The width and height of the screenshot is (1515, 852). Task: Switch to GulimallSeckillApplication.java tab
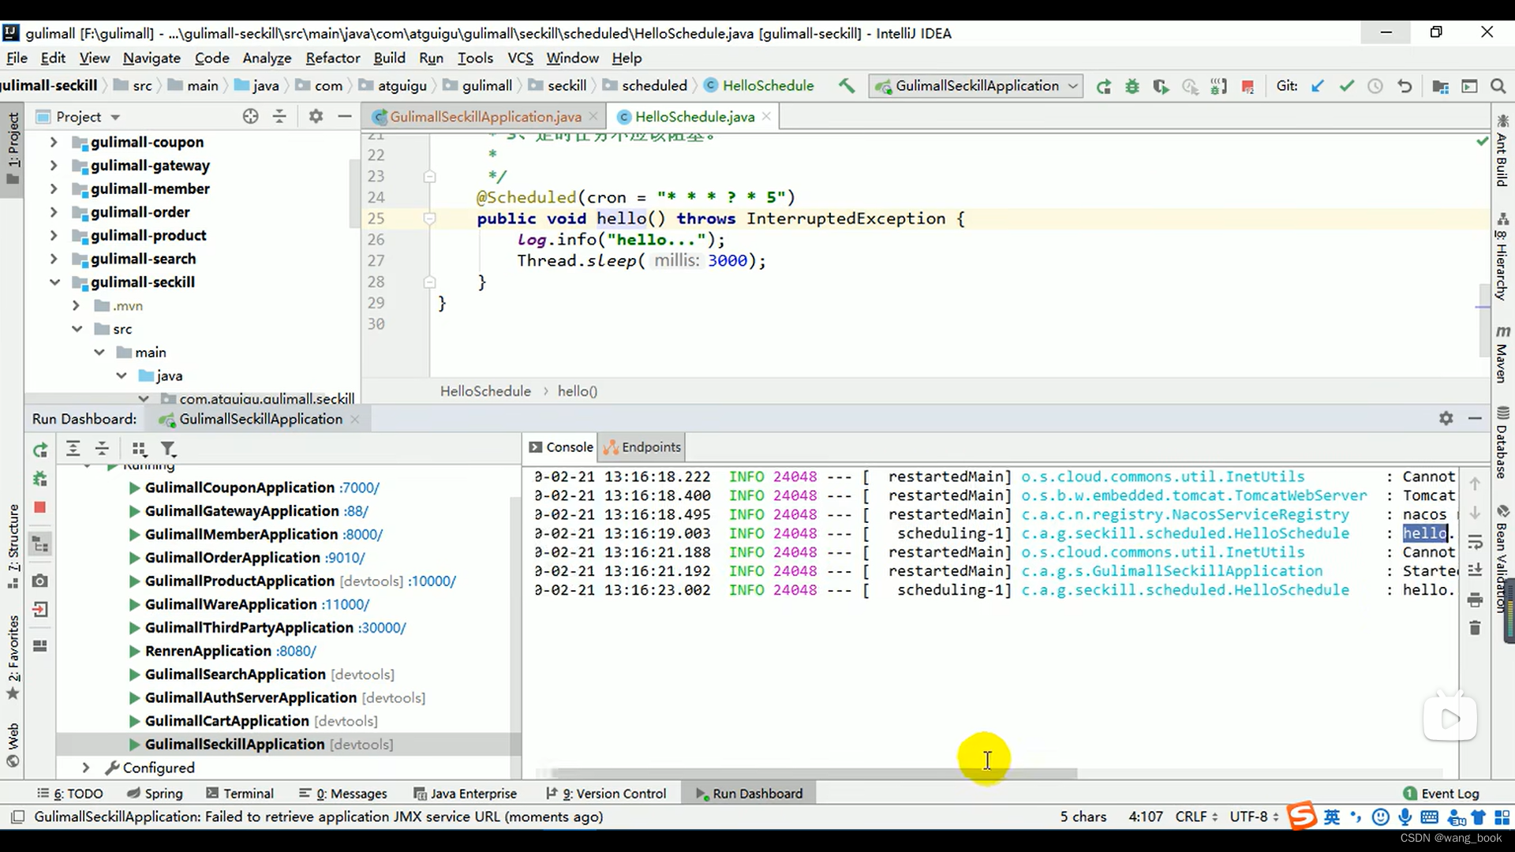coord(485,117)
